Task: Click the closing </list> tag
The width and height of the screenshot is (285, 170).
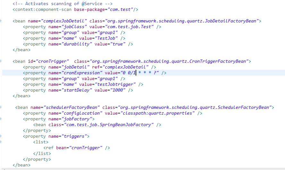Action: tap(42, 153)
